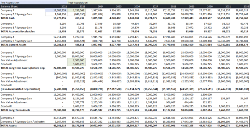Select the TOTAL Cash value 413,232
The width and height of the screenshot is (250, 128).
[x=80, y=18]
